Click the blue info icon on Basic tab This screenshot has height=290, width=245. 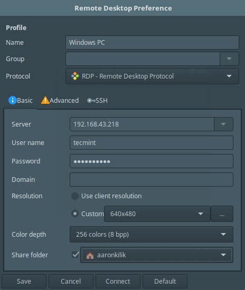[x=13, y=100]
